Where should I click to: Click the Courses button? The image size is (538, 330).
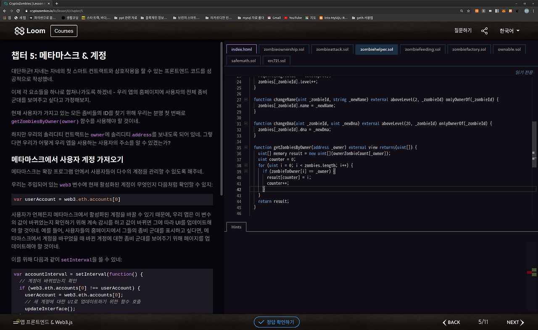coord(64,31)
